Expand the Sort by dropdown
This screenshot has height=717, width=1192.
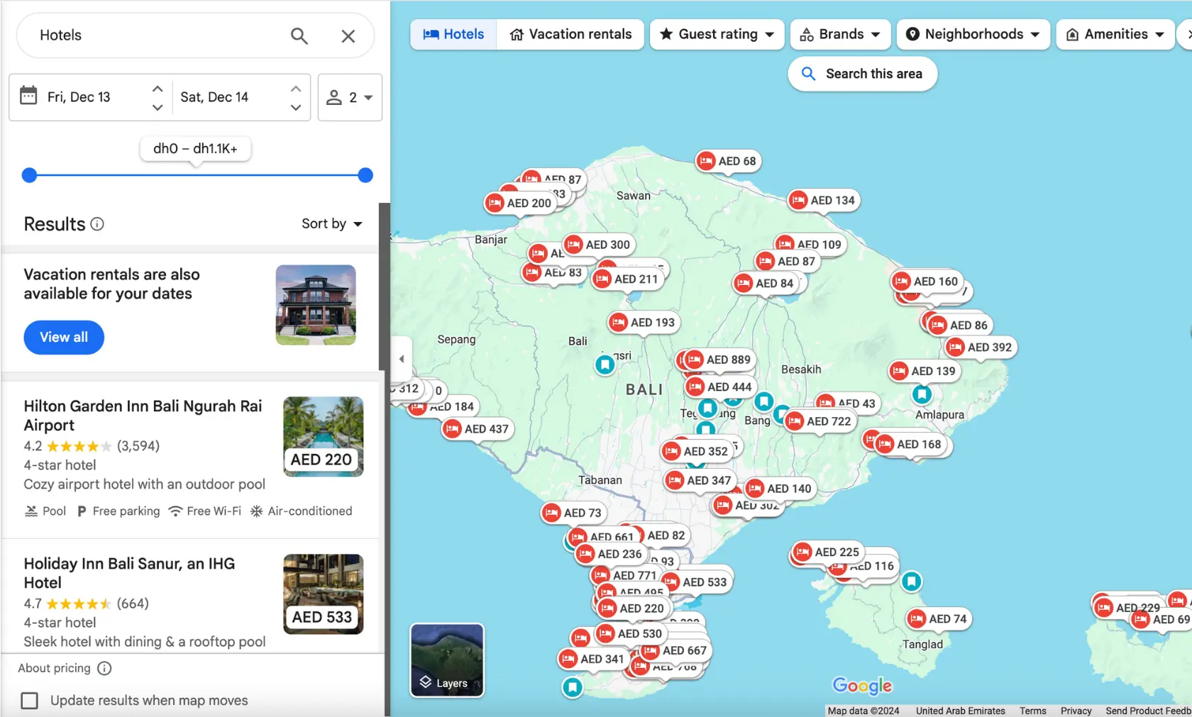[332, 223]
